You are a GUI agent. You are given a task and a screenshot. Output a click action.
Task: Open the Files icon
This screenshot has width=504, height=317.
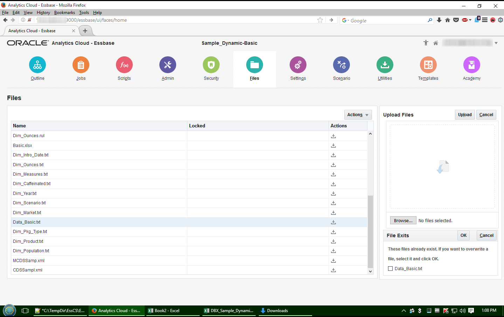[255, 65]
